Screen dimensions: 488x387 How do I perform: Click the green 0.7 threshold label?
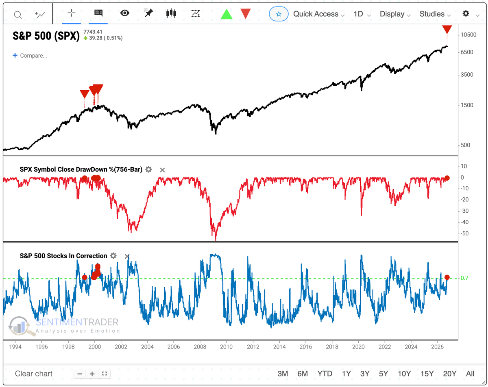[465, 278]
